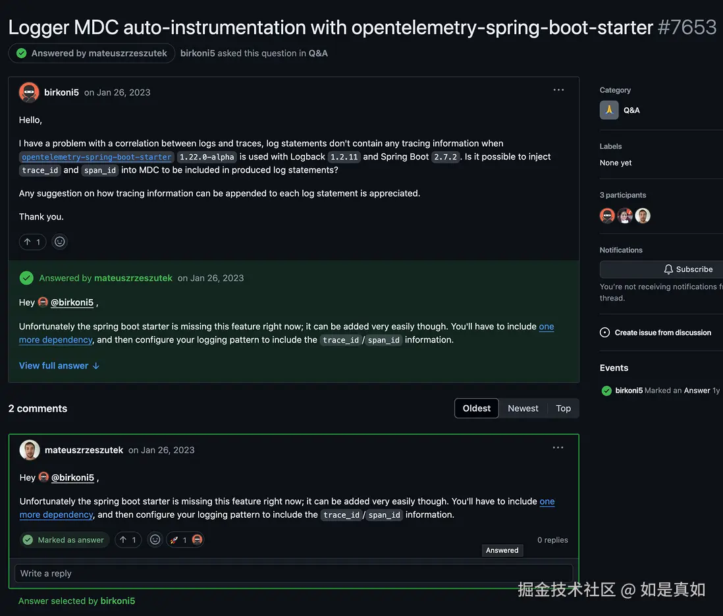Upvote mateuszrzeszutek's answer comment
Screen dimensions: 723x616
(x=128, y=540)
